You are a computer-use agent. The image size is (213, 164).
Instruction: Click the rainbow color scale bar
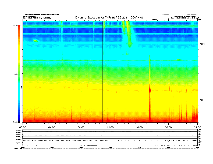pos(19,74)
